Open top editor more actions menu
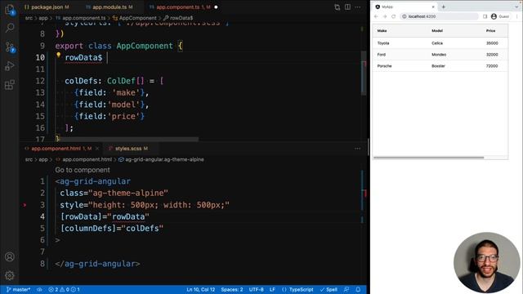This screenshot has width=523, height=294. click(x=358, y=7)
